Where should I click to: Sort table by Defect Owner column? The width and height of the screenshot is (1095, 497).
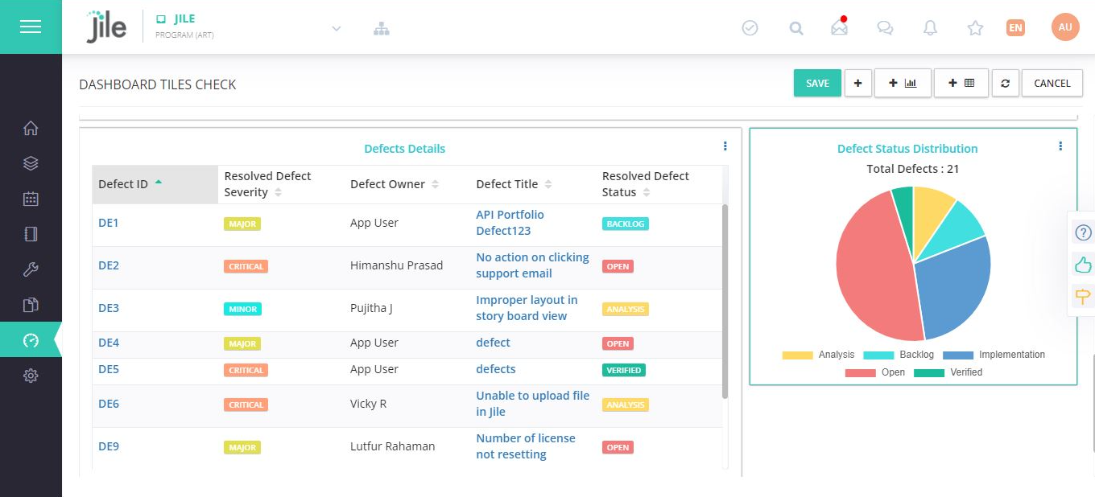coord(435,184)
